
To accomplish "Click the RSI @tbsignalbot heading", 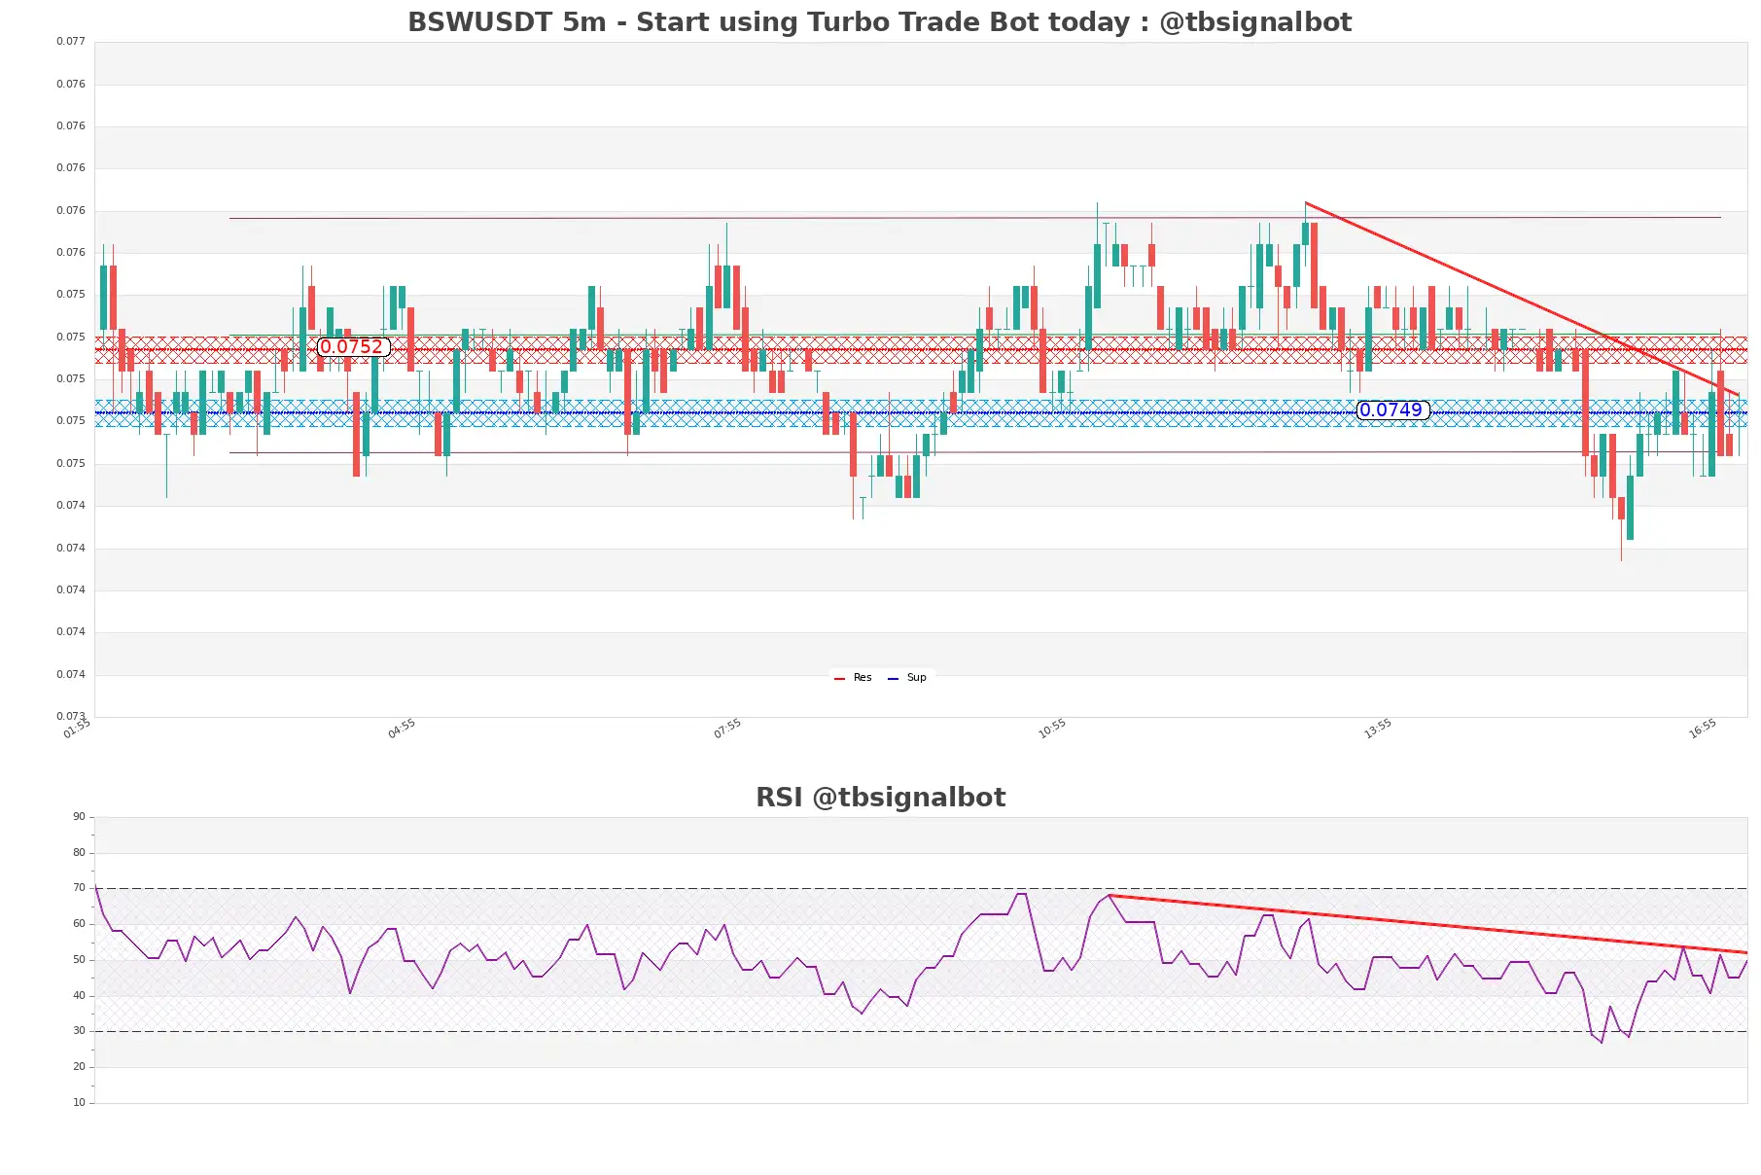I will 880,798.
